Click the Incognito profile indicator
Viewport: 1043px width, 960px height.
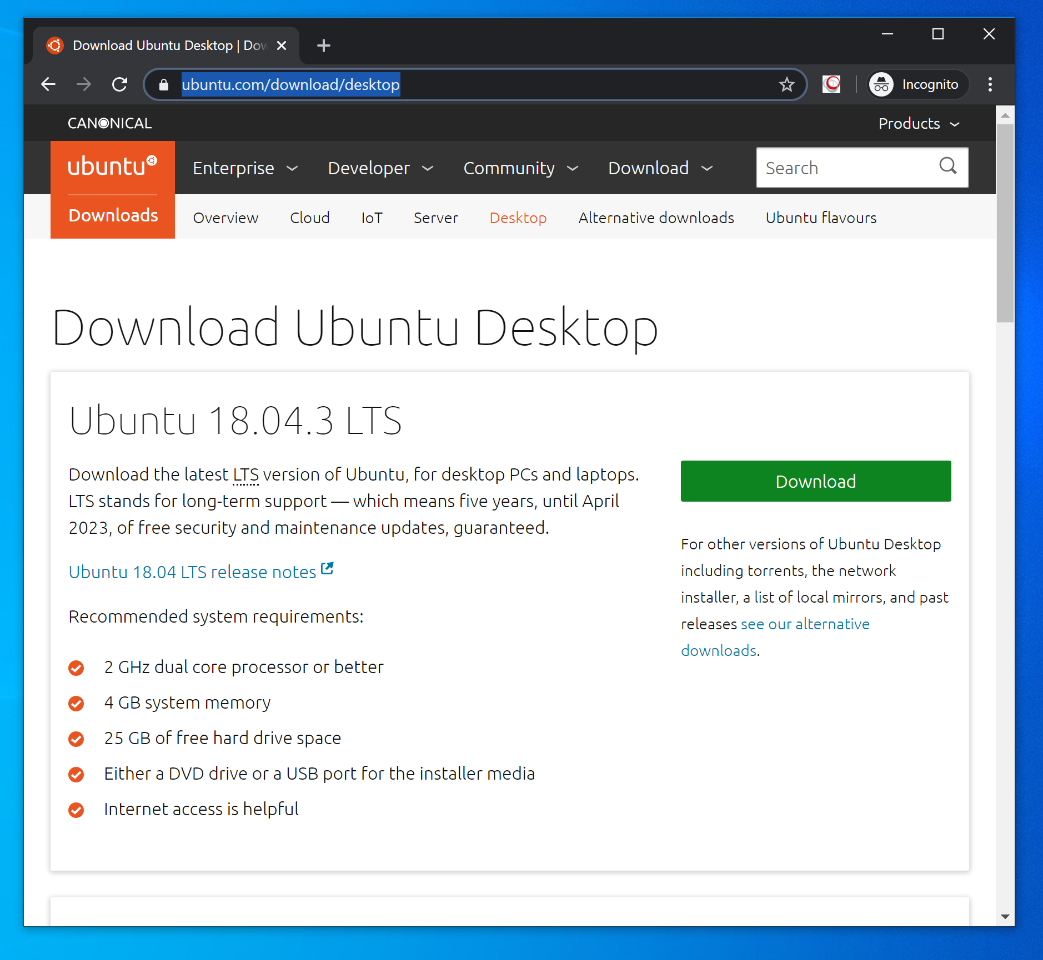coord(917,84)
